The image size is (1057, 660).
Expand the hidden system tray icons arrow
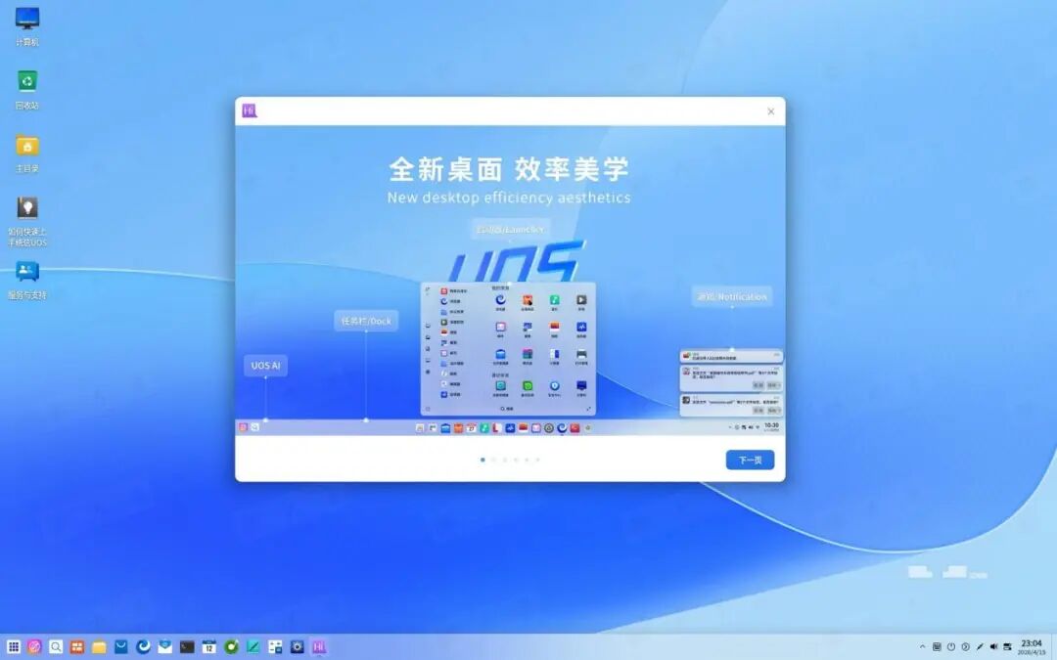[x=922, y=646]
